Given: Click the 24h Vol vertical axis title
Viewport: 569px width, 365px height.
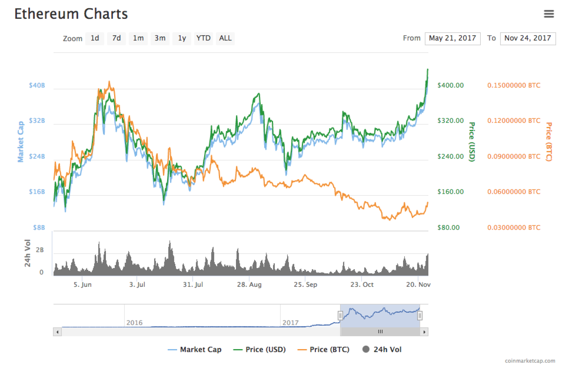Looking at the screenshot, I should (x=27, y=253).
